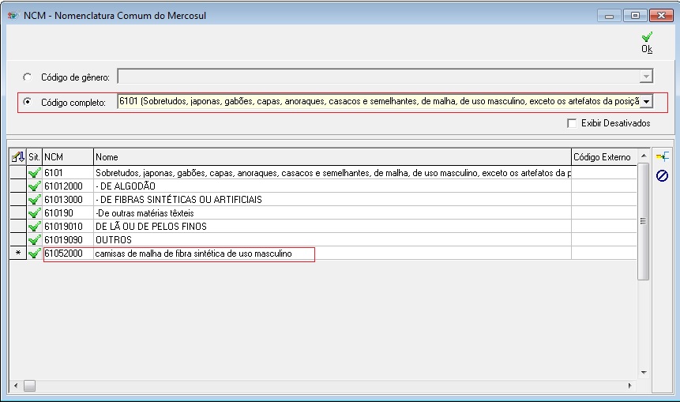This screenshot has height=402, width=680.
Task: Click the Código Externo column header
Action: point(603,157)
